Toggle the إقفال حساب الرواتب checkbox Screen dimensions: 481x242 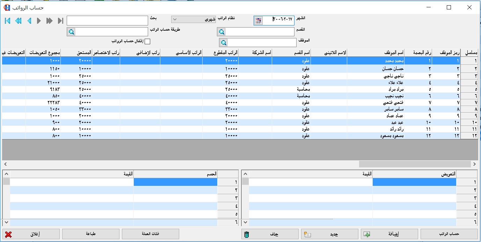pos(147,41)
